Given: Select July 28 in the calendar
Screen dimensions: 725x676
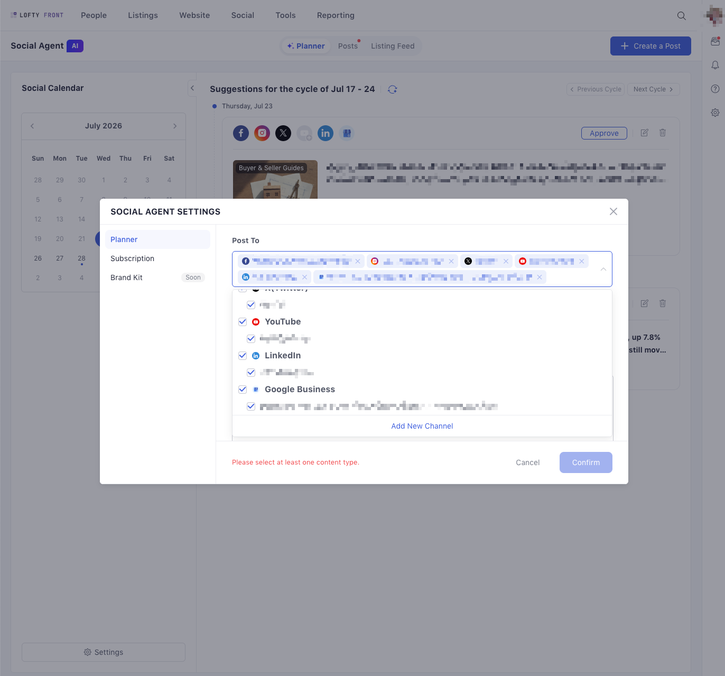Looking at the screenshot, I should coord(81,258).
